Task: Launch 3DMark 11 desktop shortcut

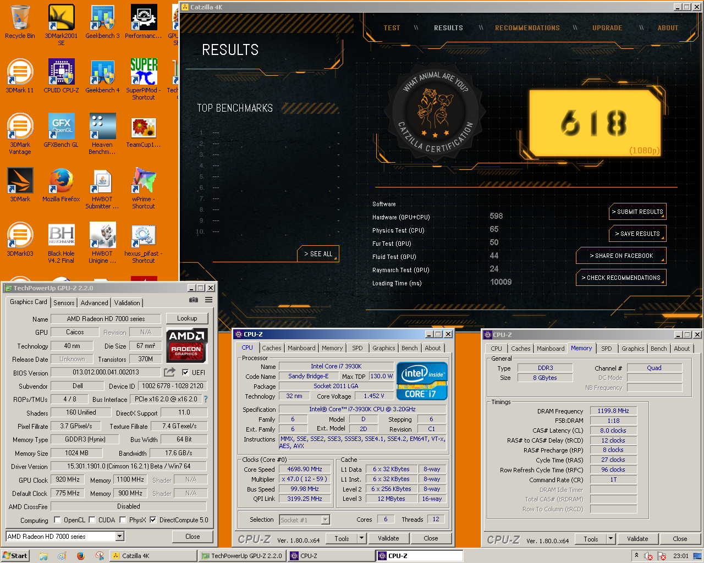Action: [20, 76]
